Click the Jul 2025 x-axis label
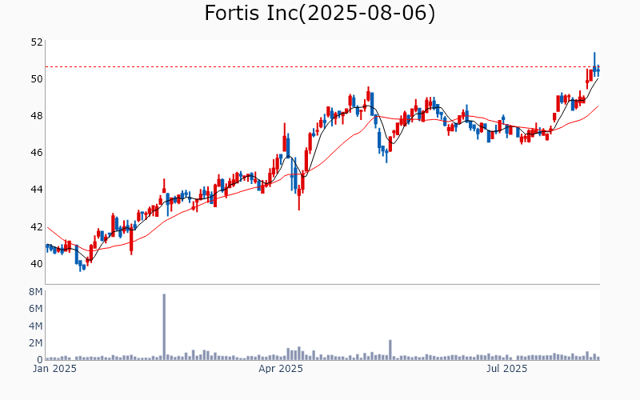The height and width of the screenshot is (400, 640). [x=507, y=370]
